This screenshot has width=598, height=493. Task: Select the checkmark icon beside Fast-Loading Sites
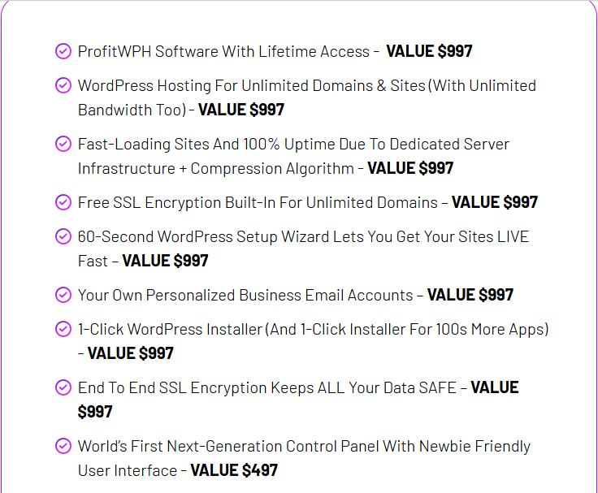click(63, 144)
